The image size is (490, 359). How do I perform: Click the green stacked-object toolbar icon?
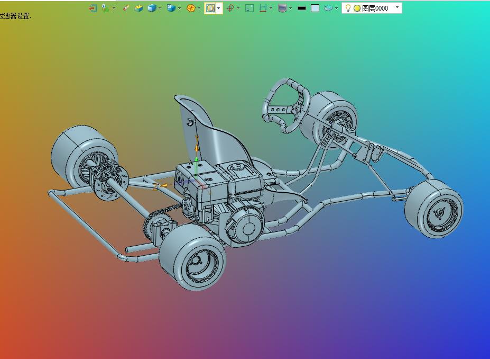[106, 8]
